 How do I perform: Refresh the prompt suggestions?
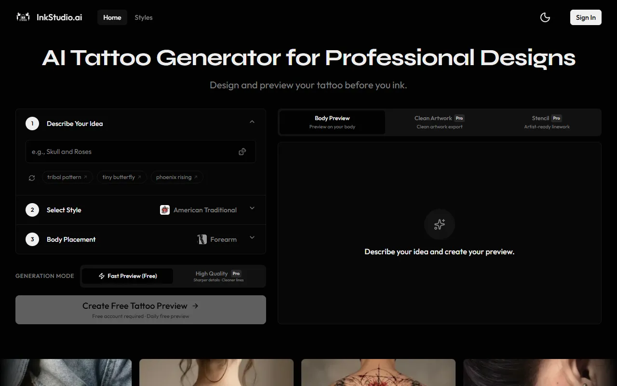[32, 178]
